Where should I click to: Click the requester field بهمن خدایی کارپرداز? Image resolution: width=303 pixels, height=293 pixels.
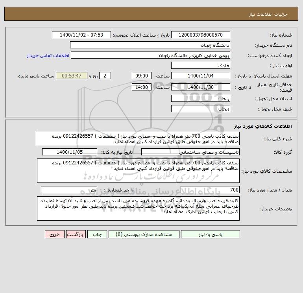(151, 55)
